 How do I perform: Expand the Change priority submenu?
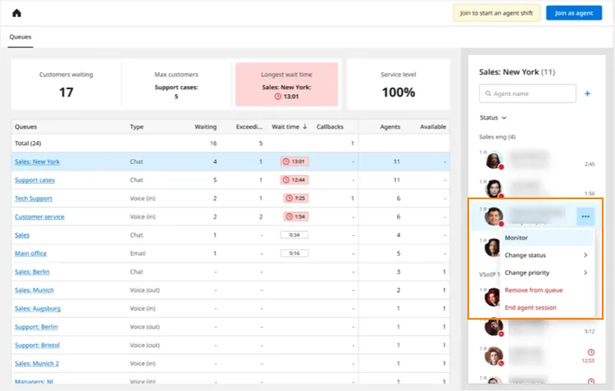[547, 273]
